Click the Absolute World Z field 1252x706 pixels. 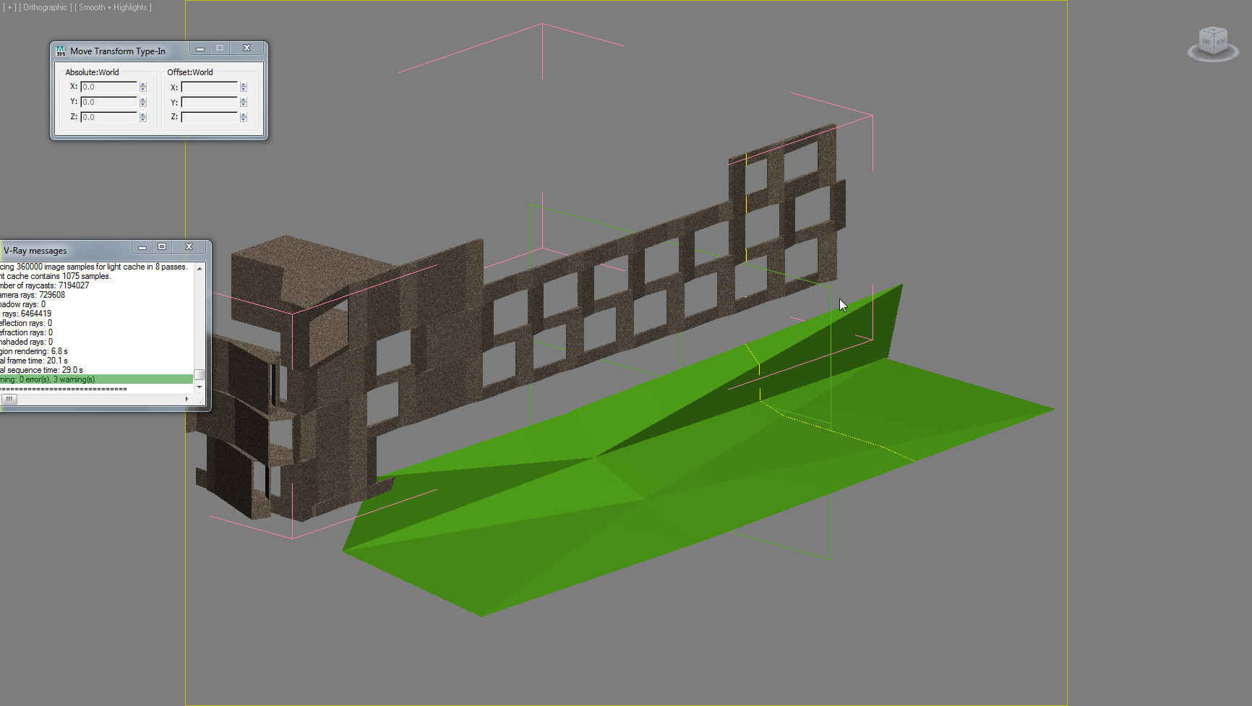point(109,117)
